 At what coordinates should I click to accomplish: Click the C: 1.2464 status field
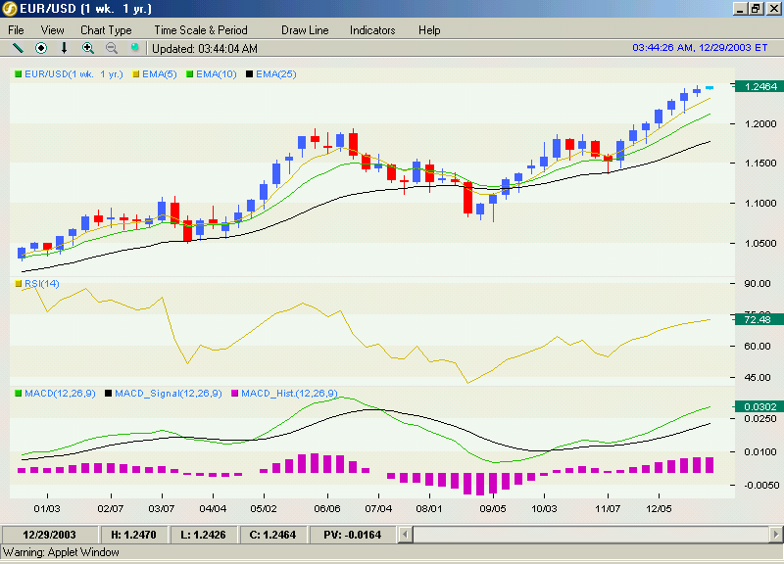272,535
